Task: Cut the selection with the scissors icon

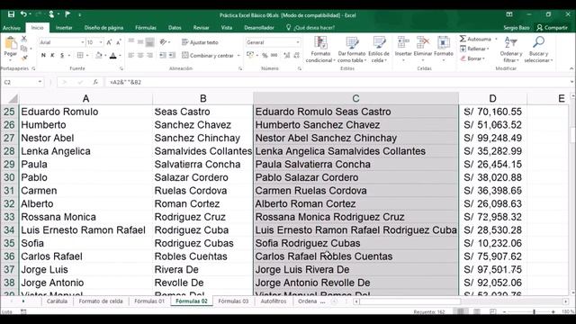Action: pyautogui.click(x=24, y=39)
